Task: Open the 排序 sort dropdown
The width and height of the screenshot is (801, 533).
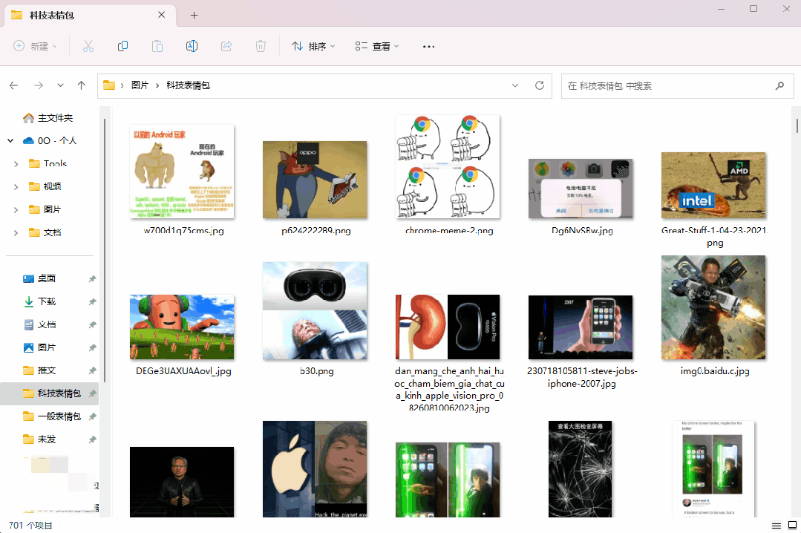Action: pos(313,47)
